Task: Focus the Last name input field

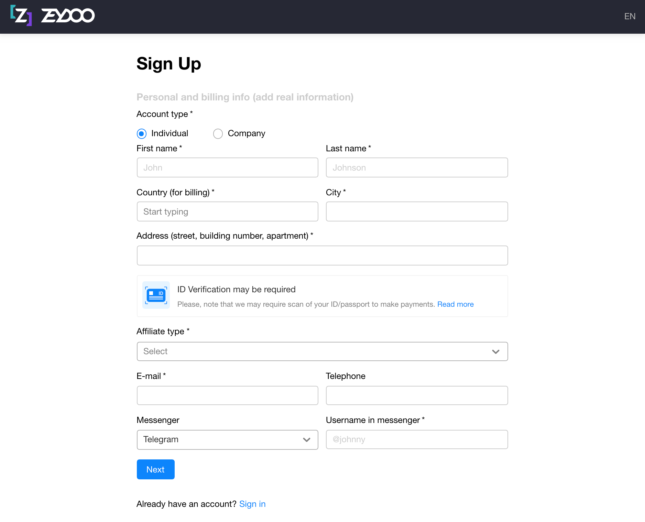Action: pos(417,167)
